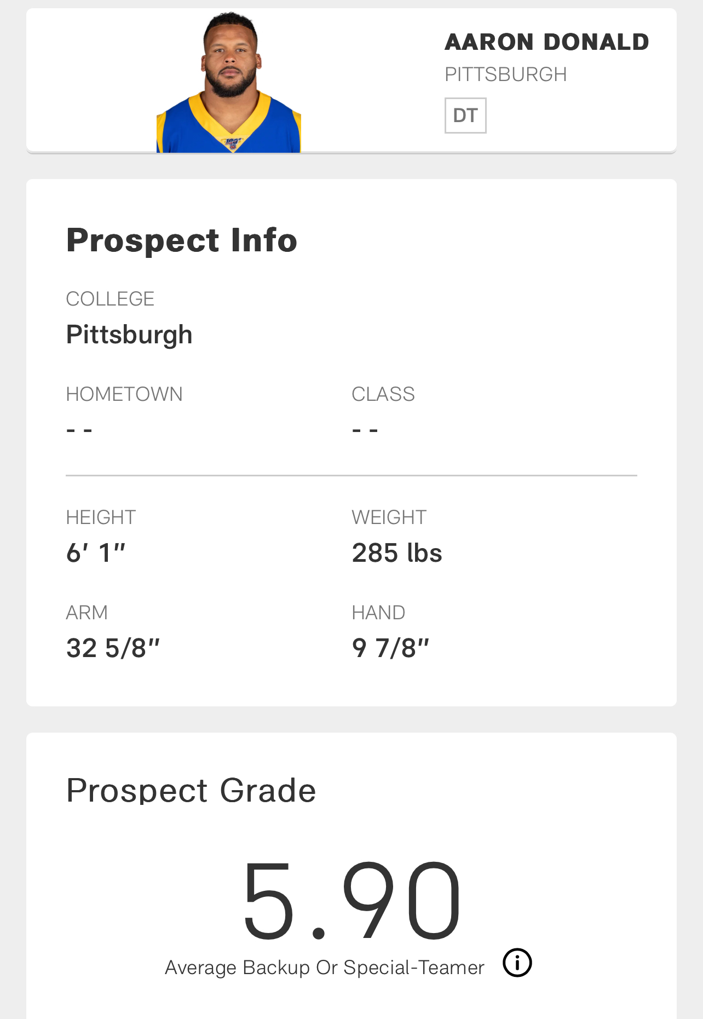Select the 285 lbs weight value
Screen dimensions: 703x1019
tap(397, 552)
